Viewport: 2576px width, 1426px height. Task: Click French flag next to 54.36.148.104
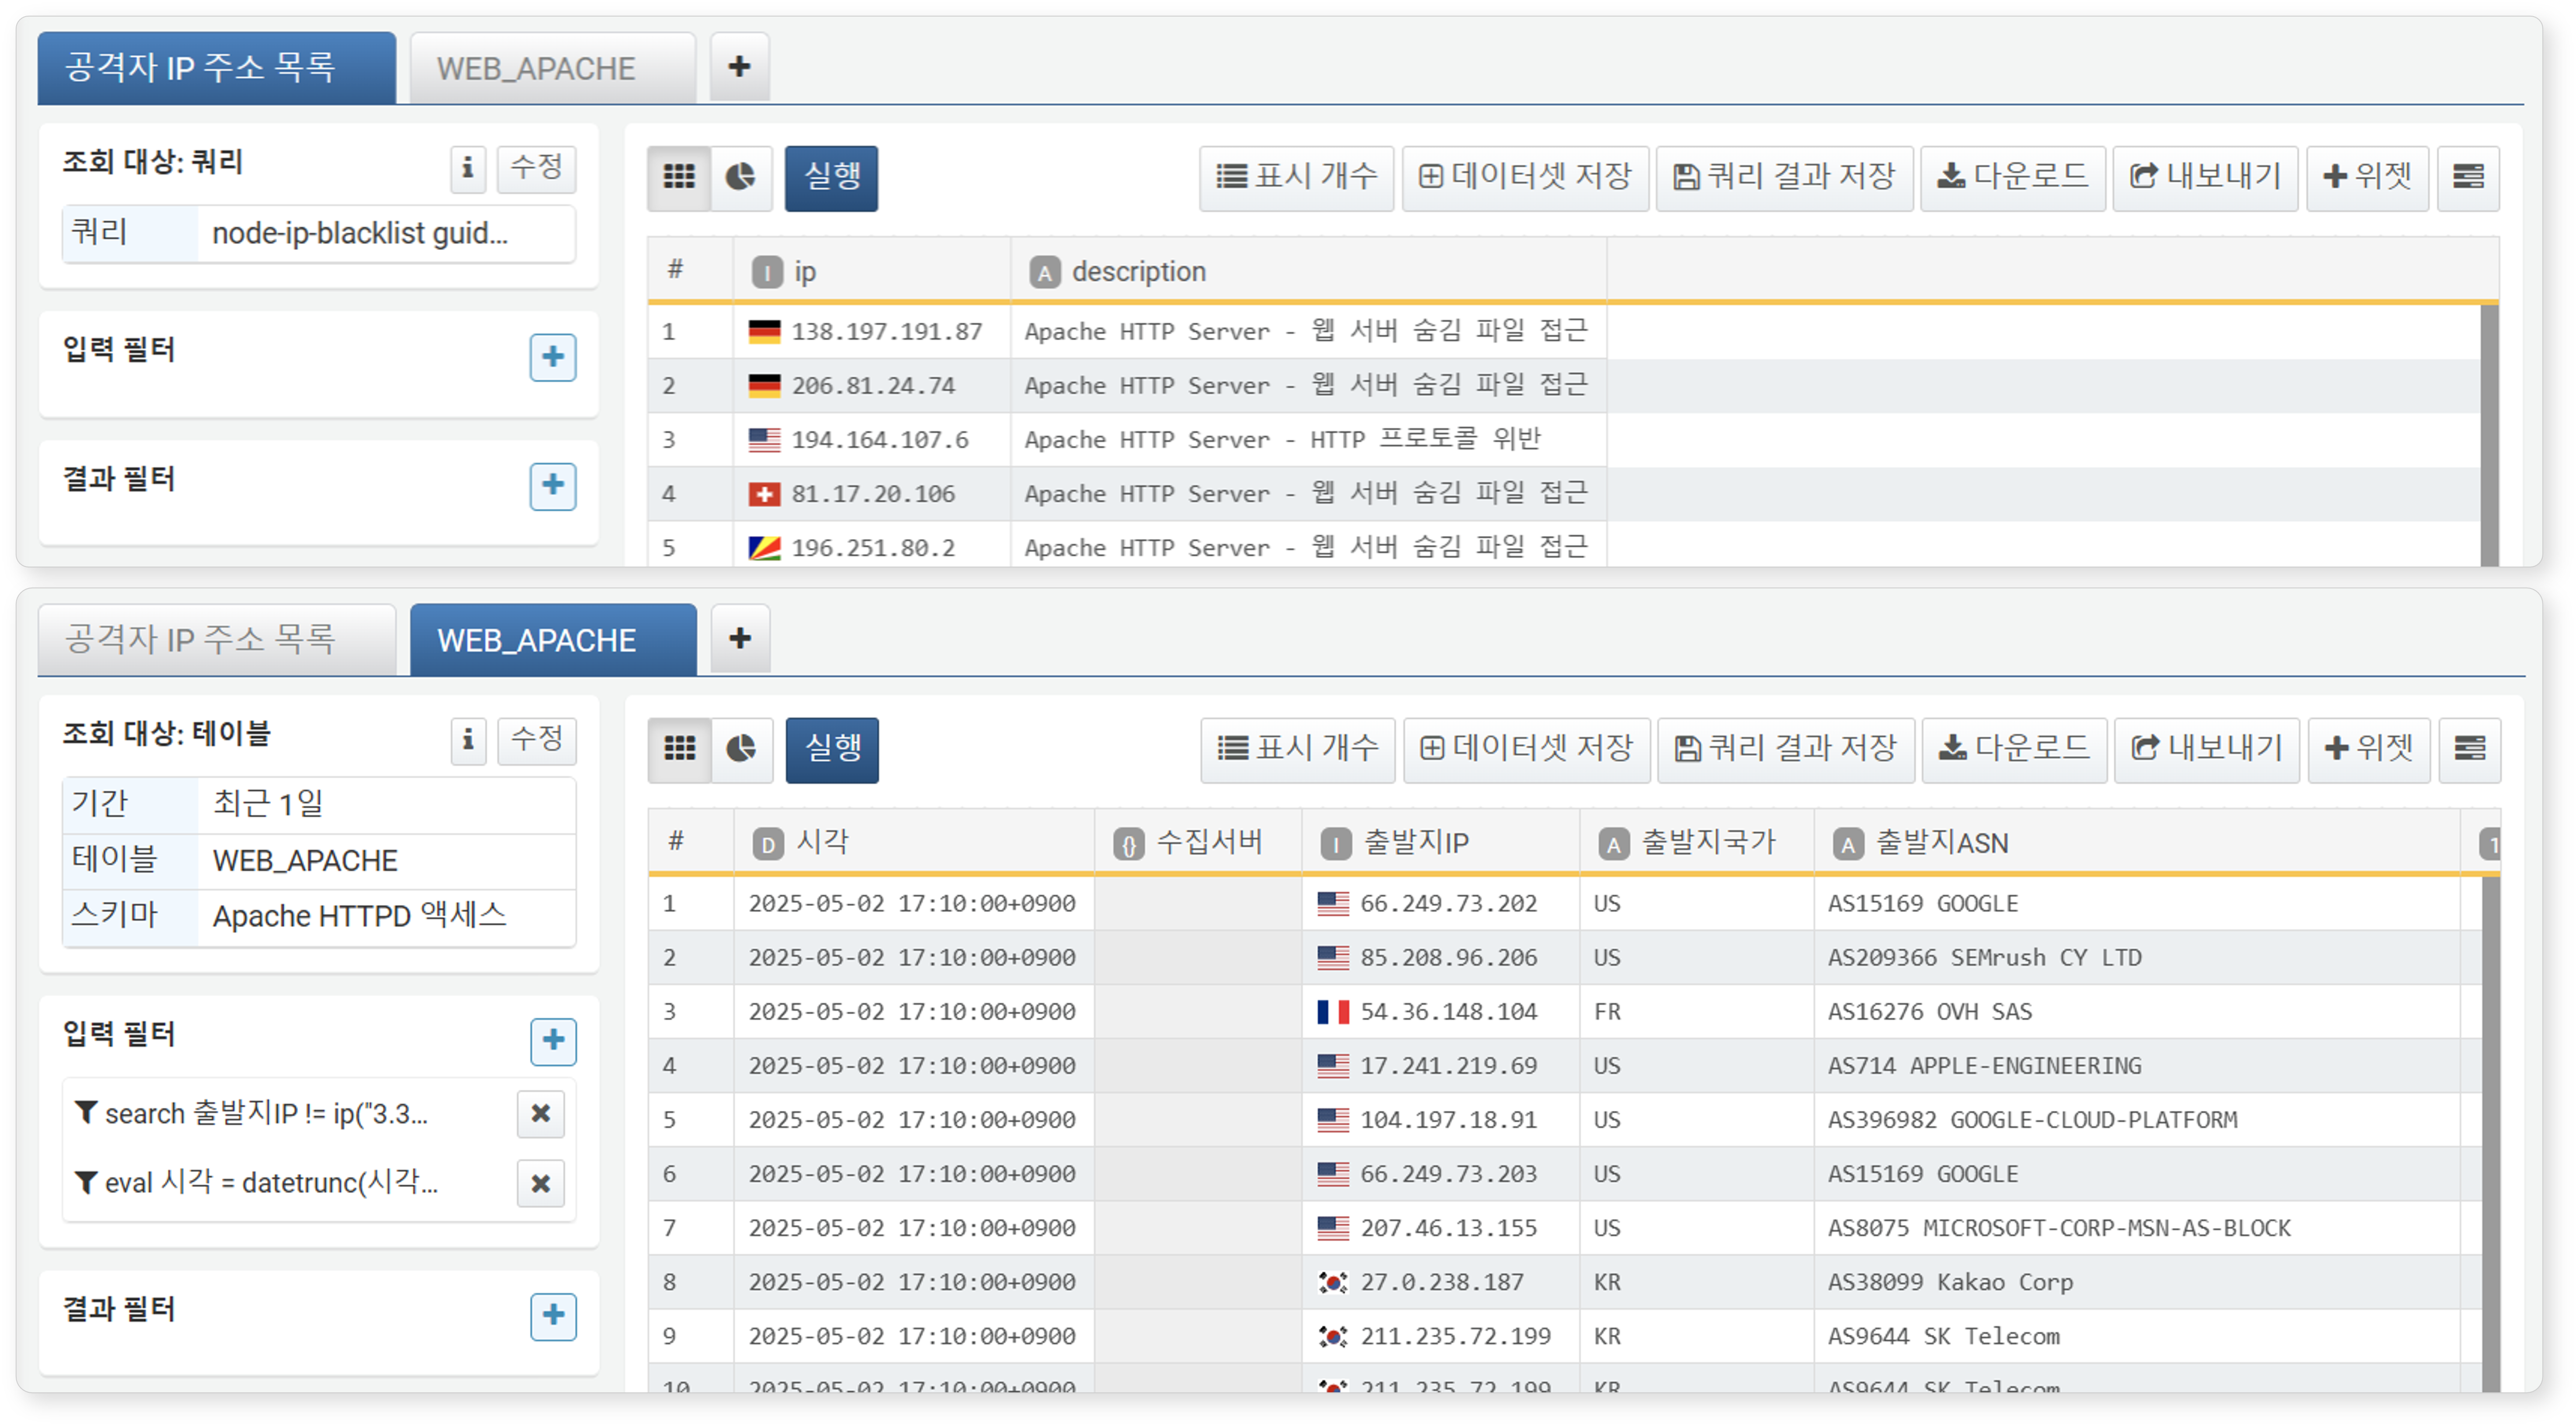(1333, 1012)
